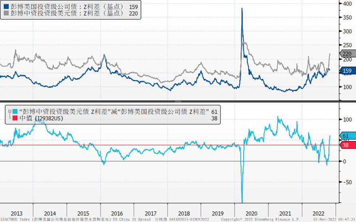Click the US China IG Spread footer label

click(132, 220)
